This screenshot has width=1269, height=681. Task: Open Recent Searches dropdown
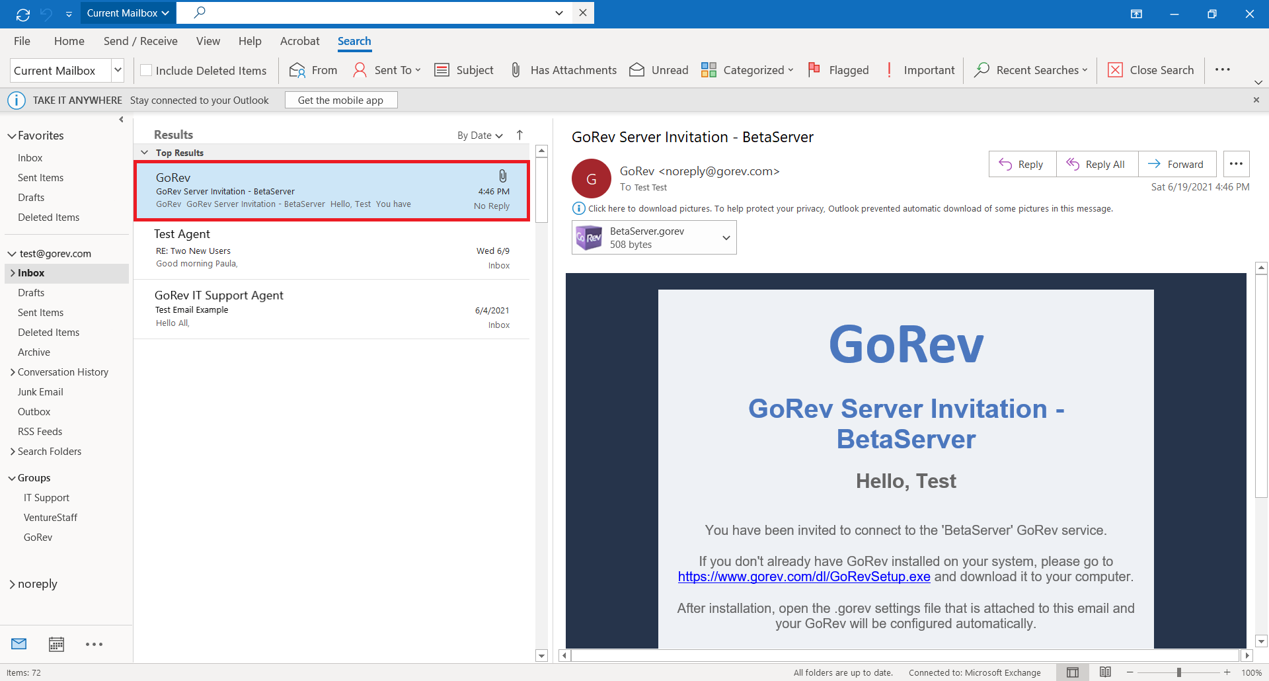pos(1030,70)
